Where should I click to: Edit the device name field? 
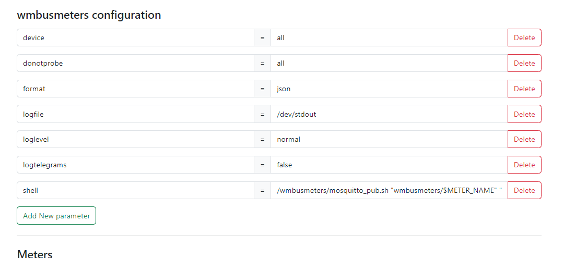tap(135, 38)
